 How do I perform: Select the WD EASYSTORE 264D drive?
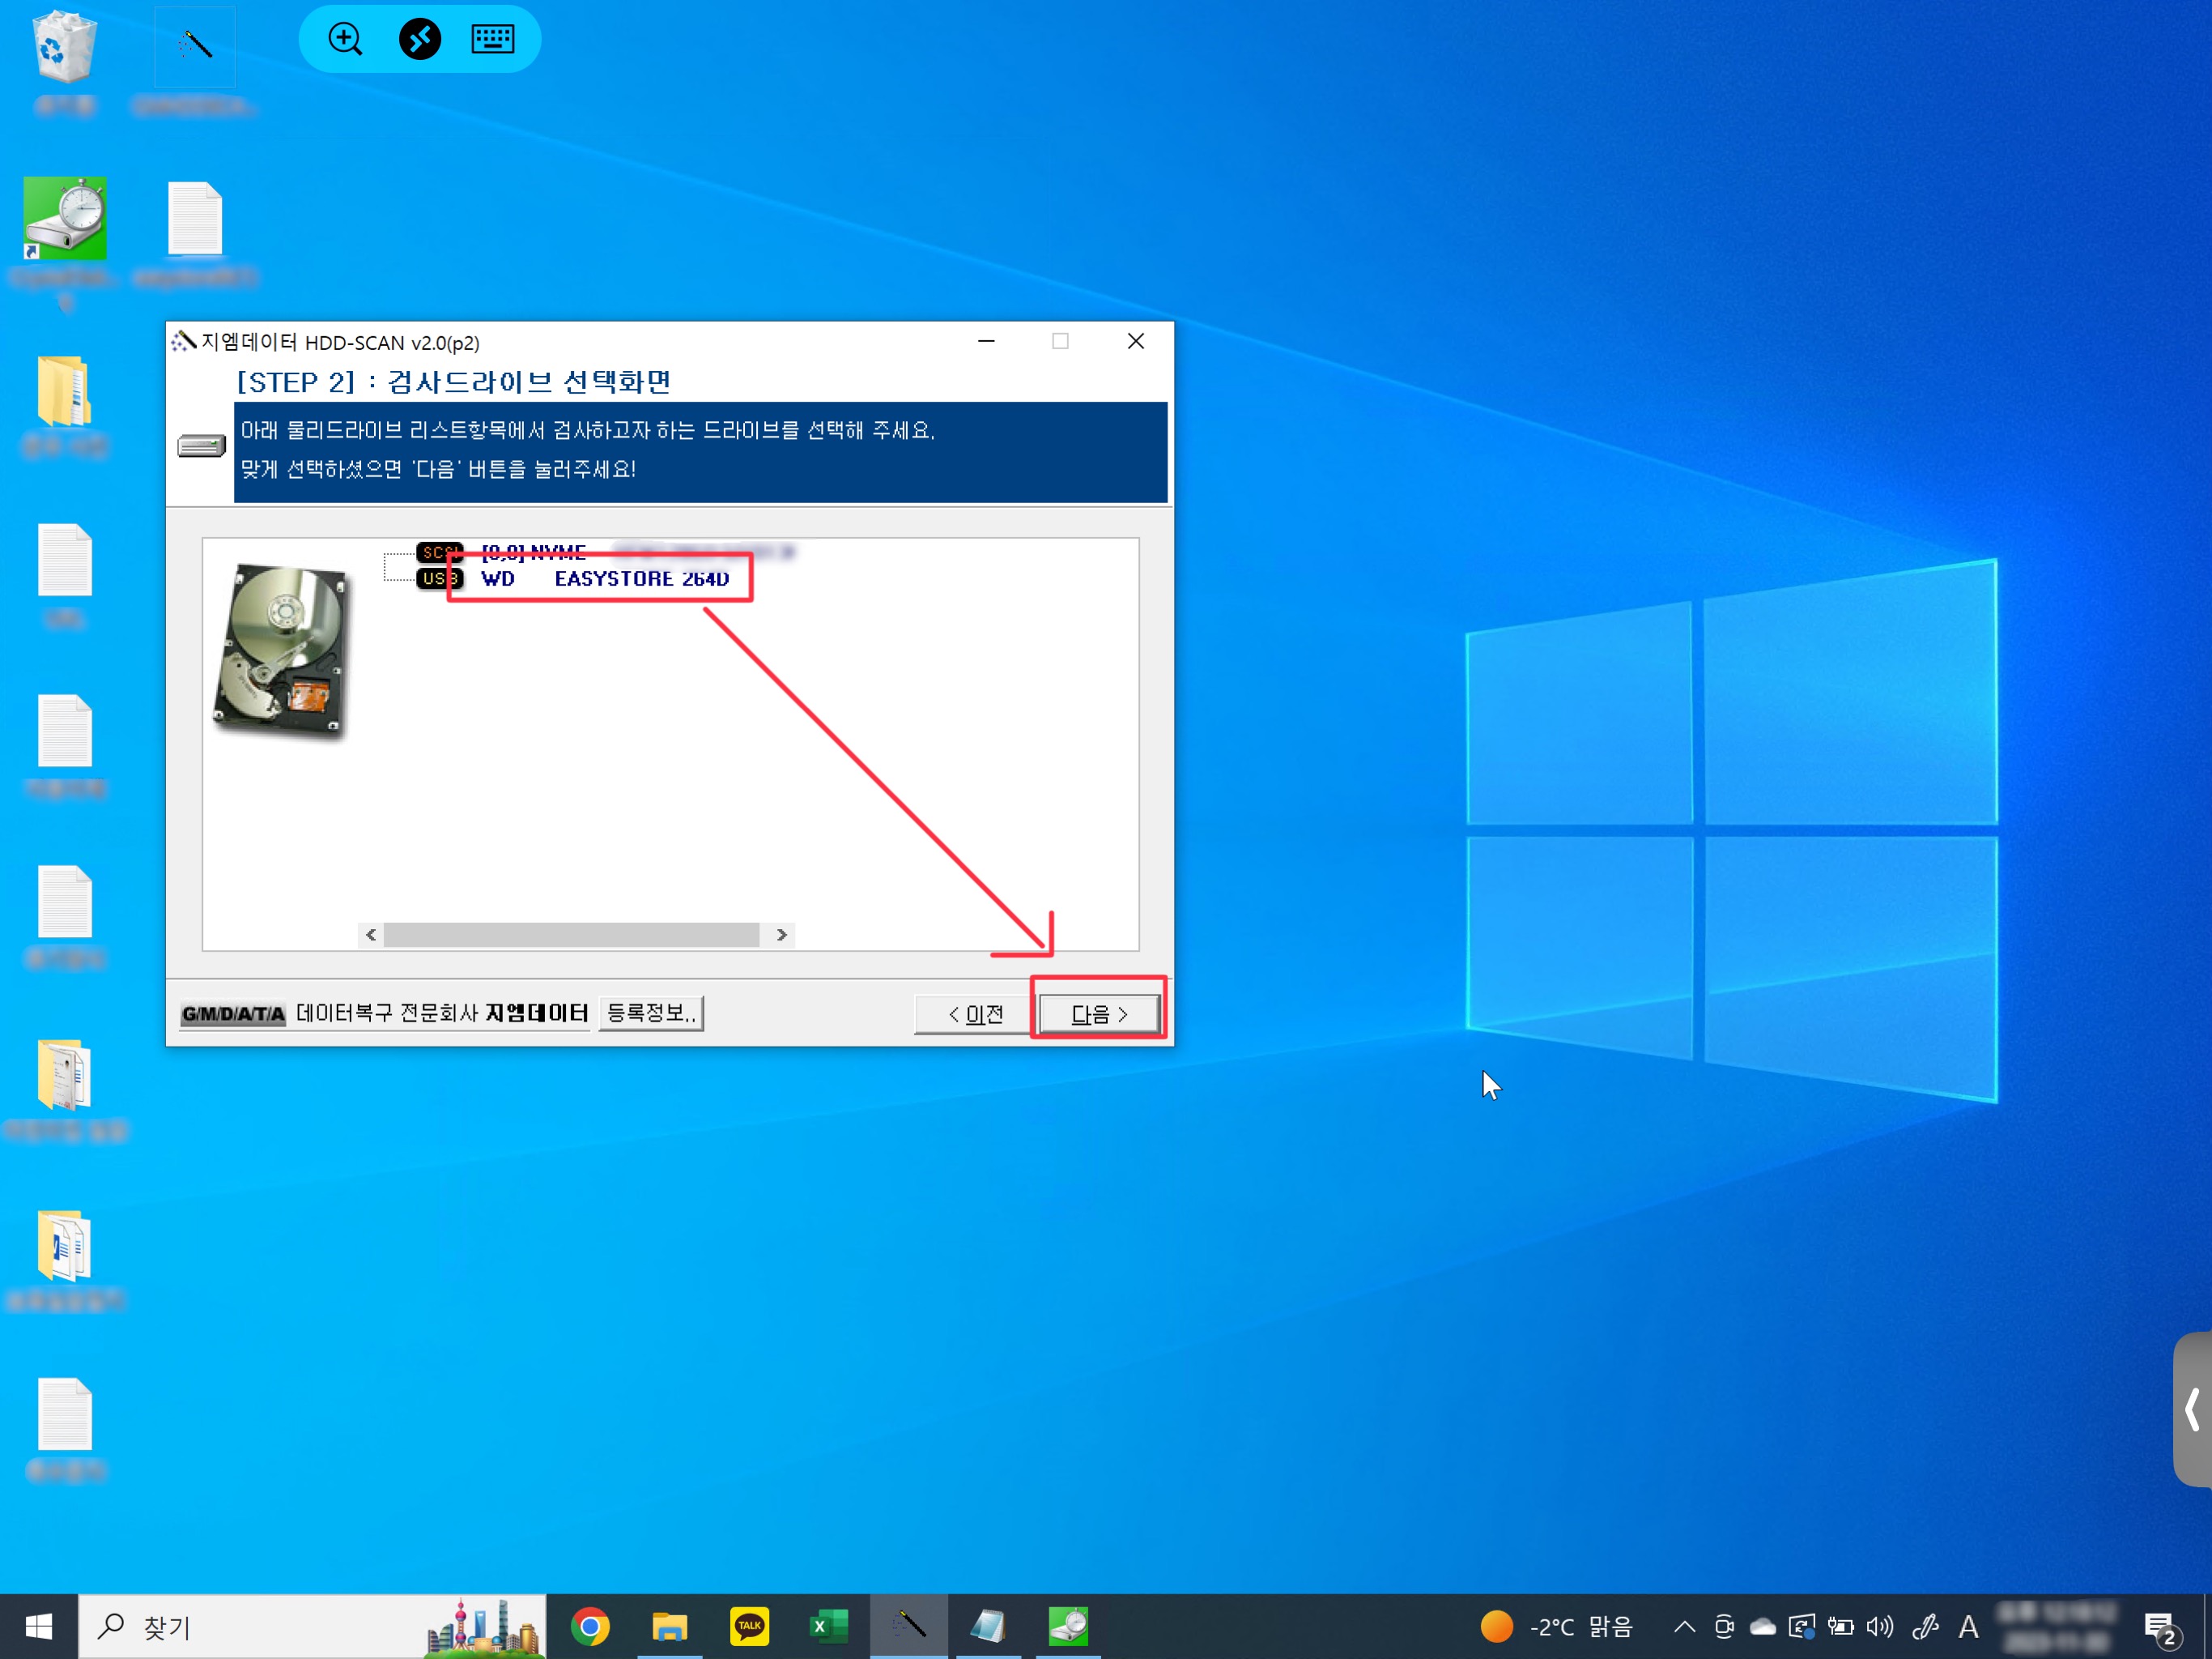pyautogui.click(x=640, y=578)
